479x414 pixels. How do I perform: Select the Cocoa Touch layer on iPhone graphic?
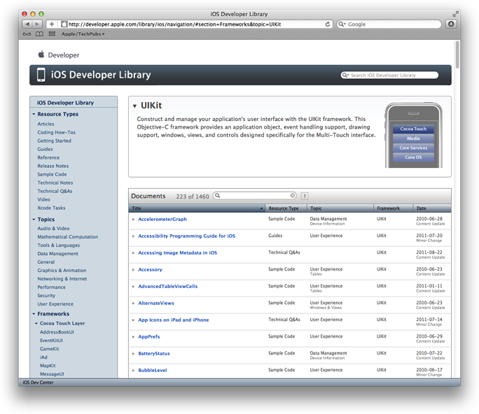pyautogui.click(x=413, y=129)
